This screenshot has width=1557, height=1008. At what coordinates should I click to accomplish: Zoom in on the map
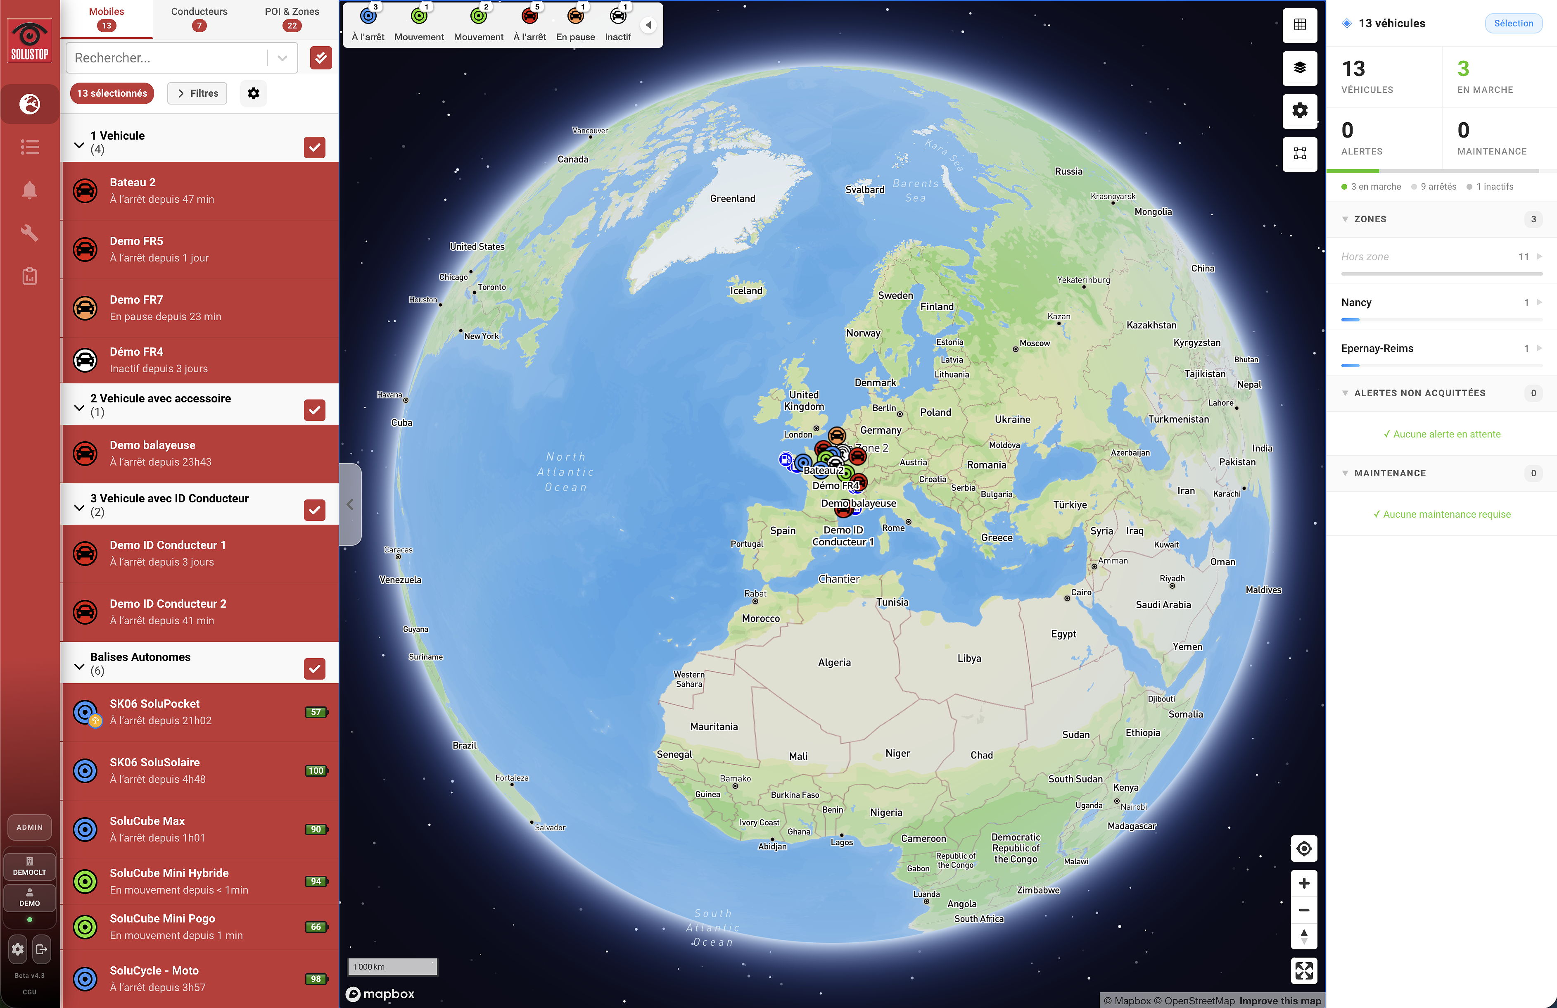coord(1304,884)
